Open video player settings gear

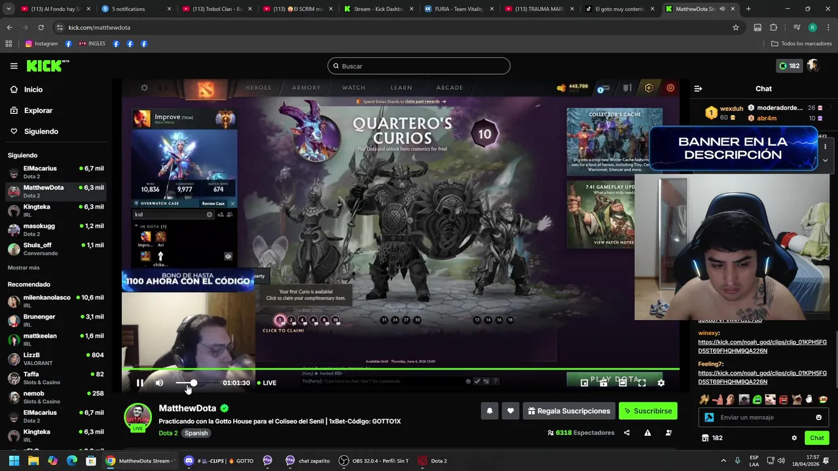pos(661,383)
